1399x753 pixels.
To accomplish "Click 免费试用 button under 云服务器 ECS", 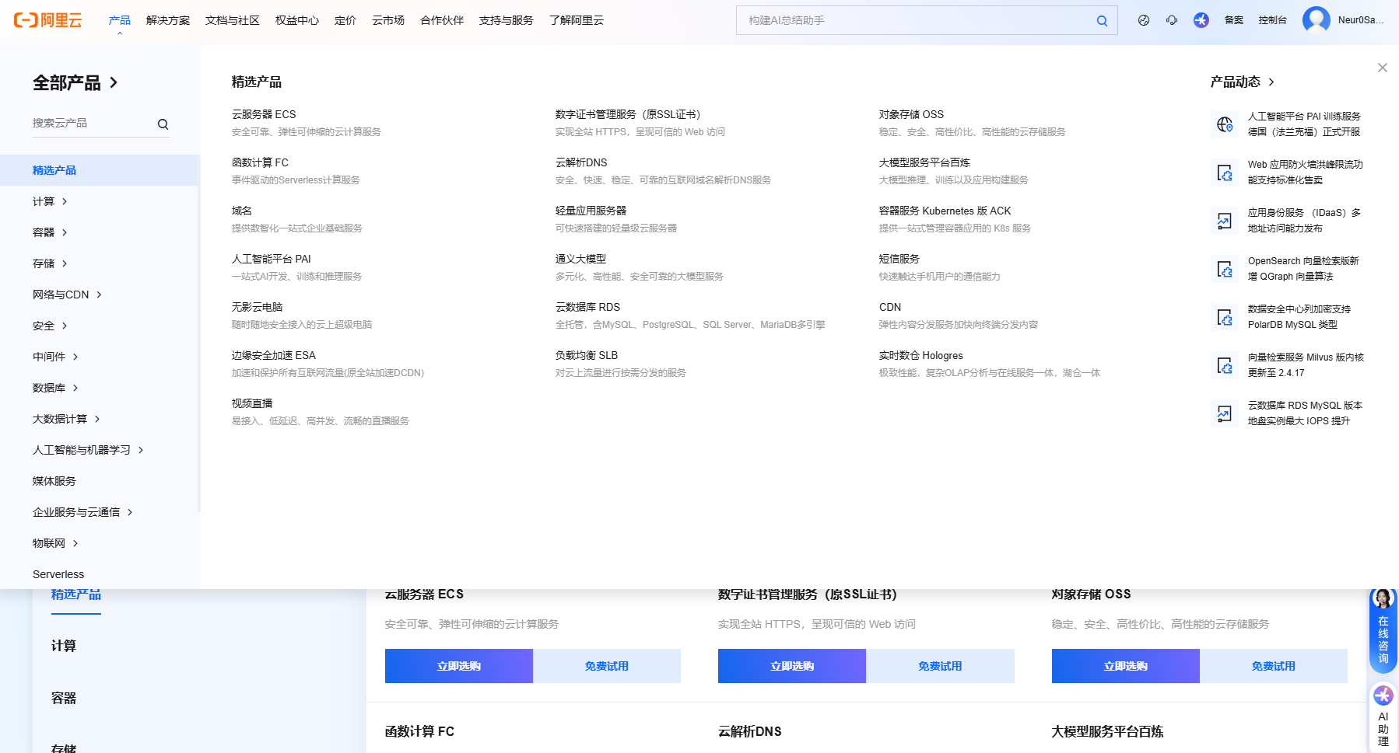I will click(x=606, y=666).
